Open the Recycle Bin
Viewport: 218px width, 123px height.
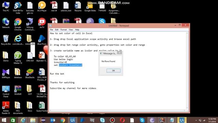pyautogui.click(x=6, y=40)
